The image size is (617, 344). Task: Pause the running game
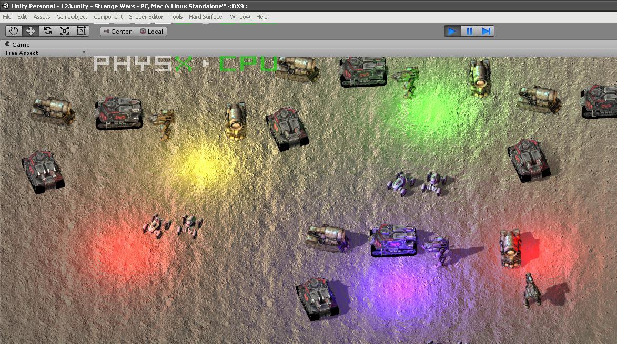click(469, 31)
